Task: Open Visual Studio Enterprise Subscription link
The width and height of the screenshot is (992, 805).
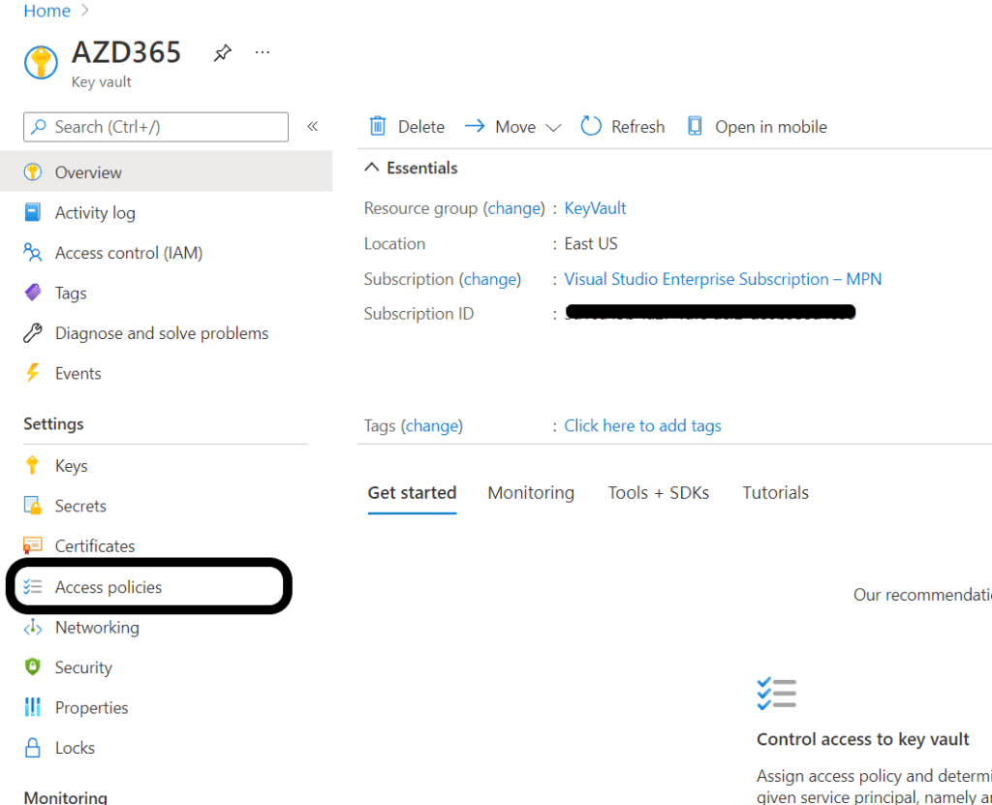Action: pyautogui.click(x=723, y=279)
